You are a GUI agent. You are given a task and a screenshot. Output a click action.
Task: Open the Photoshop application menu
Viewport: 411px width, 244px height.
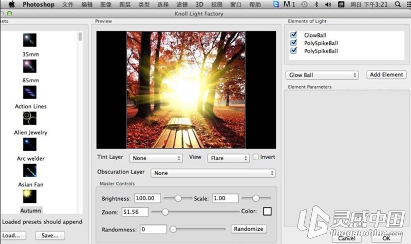39,4
